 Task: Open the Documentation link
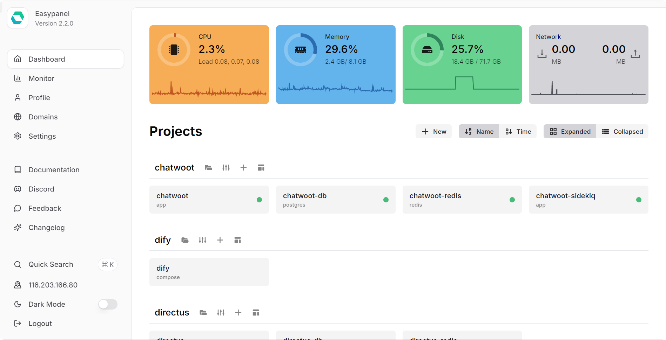point(66,170)
